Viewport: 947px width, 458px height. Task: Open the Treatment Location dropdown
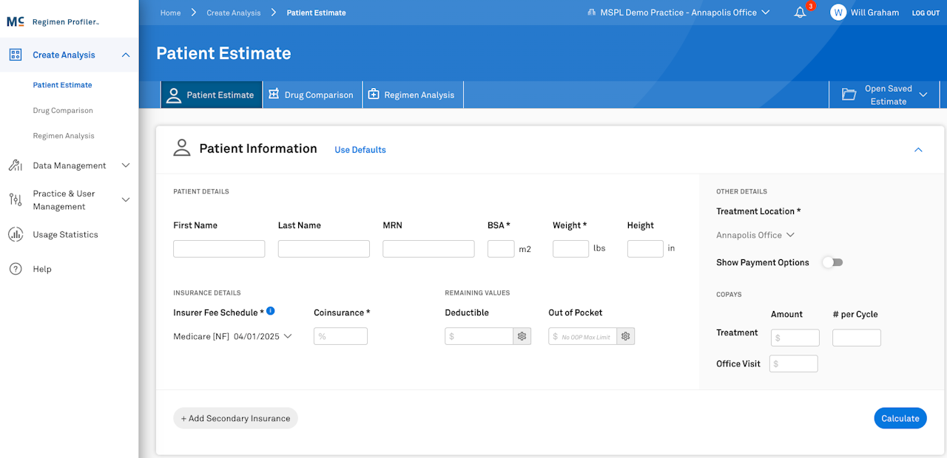(755, 235)
